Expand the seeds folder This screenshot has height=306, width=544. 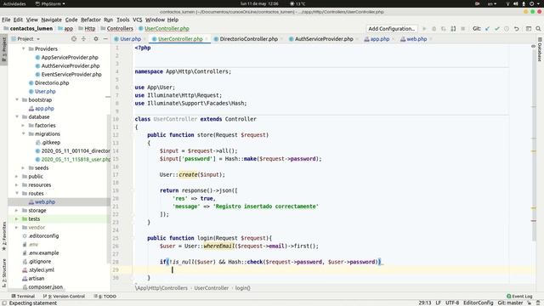tap(24, 168)
